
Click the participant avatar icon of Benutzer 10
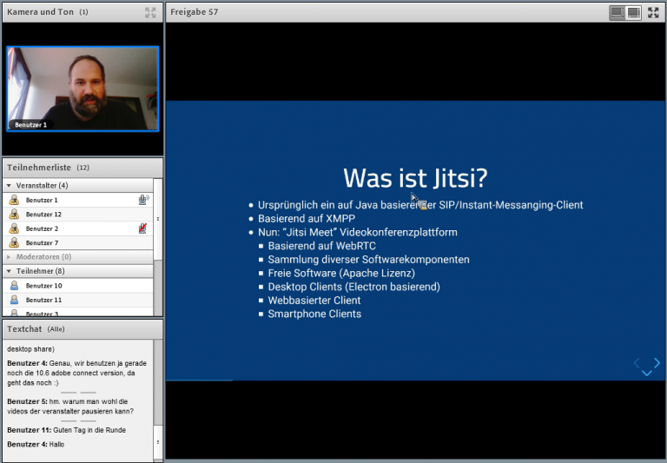click(x=14, y=286)
